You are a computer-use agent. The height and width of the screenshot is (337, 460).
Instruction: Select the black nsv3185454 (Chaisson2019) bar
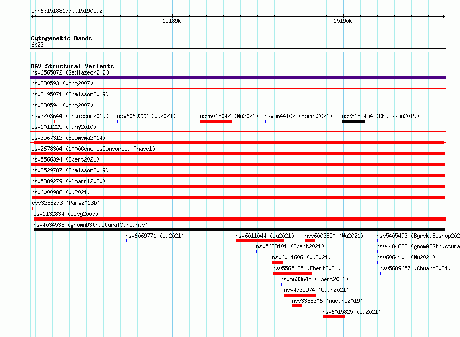354,121
